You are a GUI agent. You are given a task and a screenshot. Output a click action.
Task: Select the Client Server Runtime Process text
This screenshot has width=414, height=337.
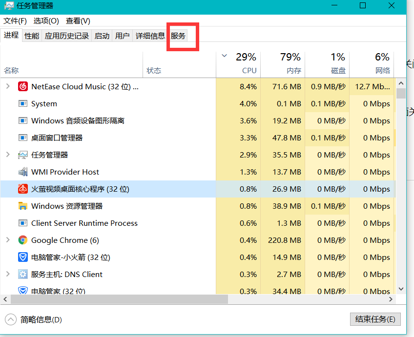point(84,223)
